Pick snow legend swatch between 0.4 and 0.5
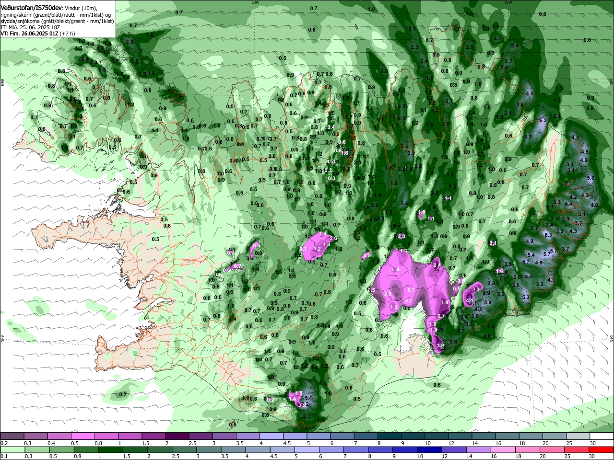The width and height of the screenshot is (614, 460). click(59, 437)
